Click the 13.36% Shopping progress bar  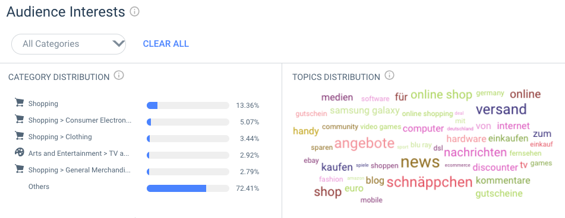(x=188, y=105)
